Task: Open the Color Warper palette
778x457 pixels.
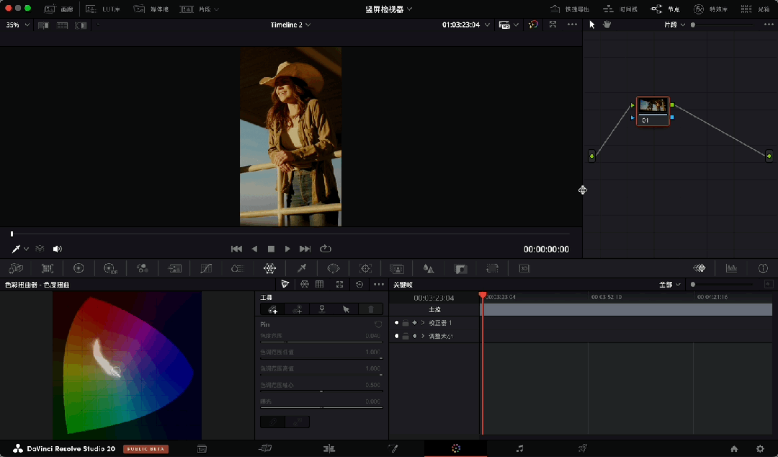Action: point(269,268)
